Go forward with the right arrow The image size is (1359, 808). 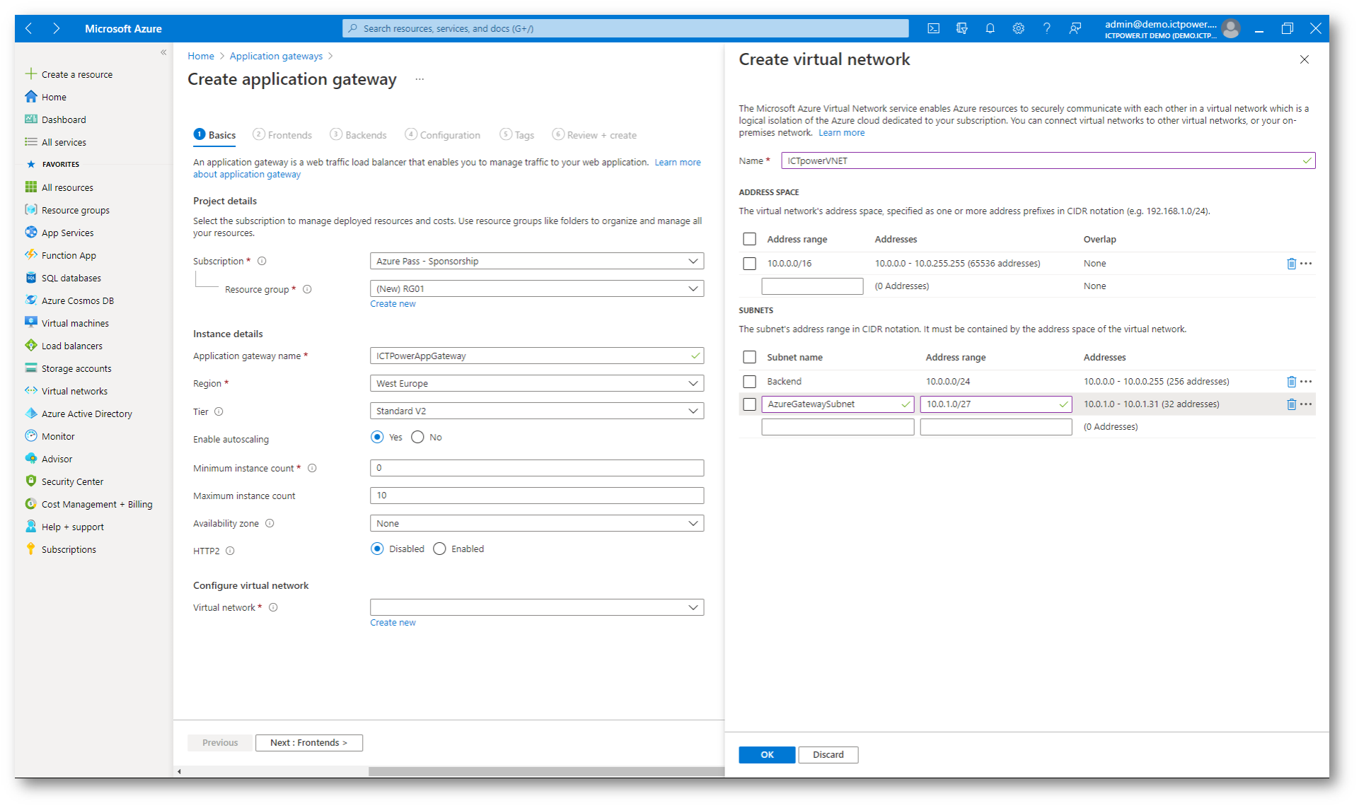pos(56,28)
